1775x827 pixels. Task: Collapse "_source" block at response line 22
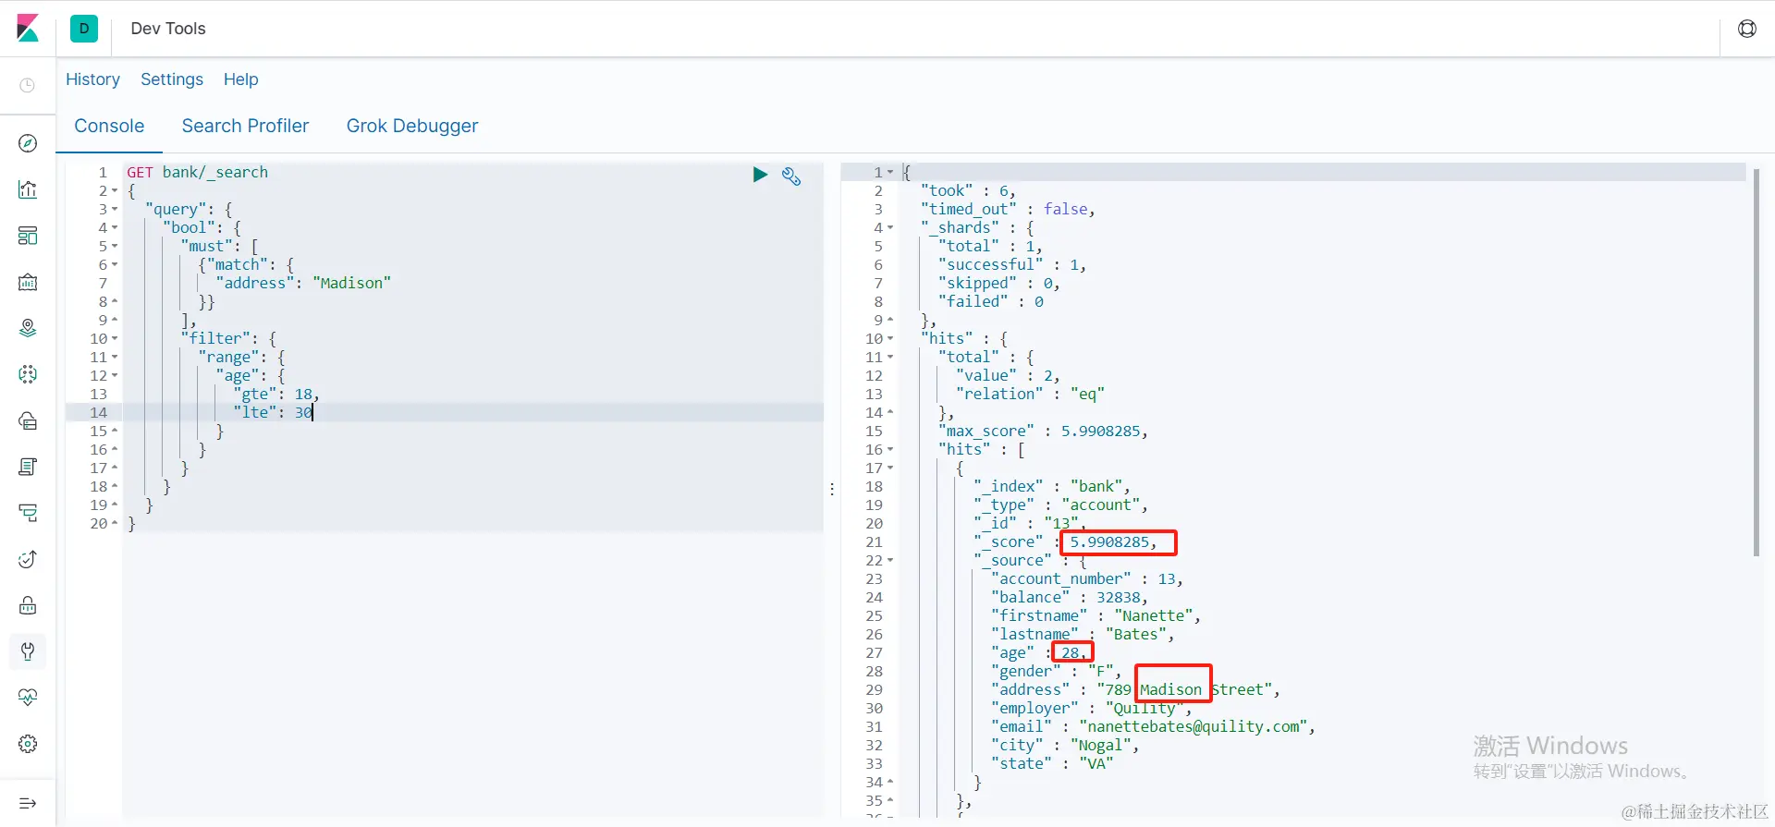890,561
